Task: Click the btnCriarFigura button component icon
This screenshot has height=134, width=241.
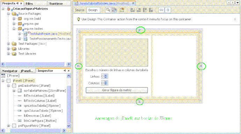Action: click(x=20, y=121)
